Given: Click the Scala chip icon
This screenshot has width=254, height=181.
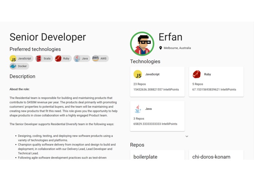Looking at the screenshot, I should coord(38,58).
